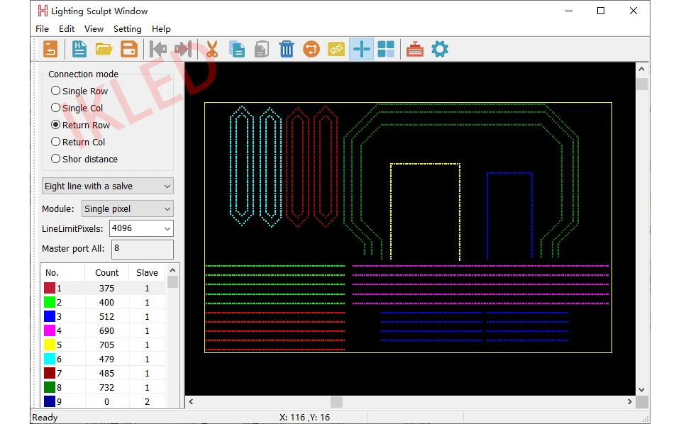Viewport: 681px width, 424px height.
Task: Maximize the Lighting Sculpt Window
Action: point(601,11)
